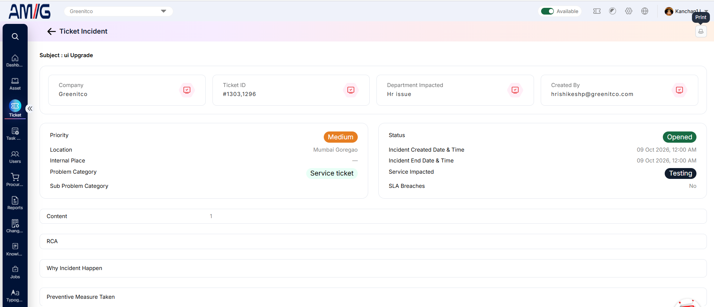This screenshot has height=307, width=714.
Task: Click the Opened status badge
Action: click(679, 137)
